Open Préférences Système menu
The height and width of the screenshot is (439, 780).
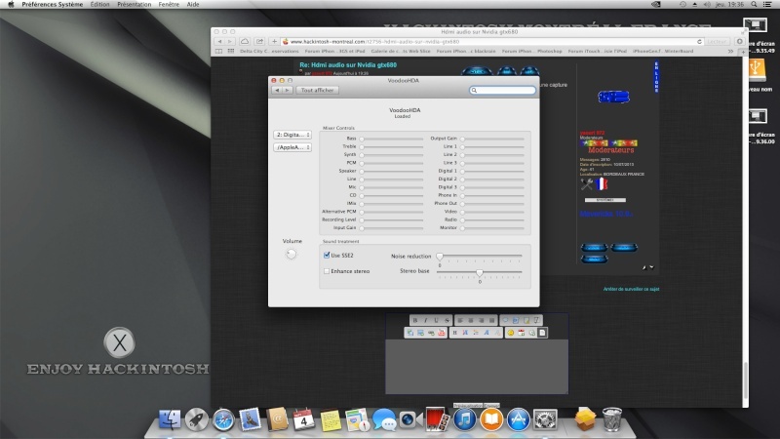53,4
